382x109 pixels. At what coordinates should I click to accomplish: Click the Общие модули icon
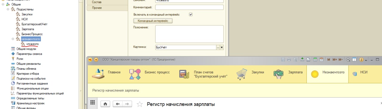13,49
